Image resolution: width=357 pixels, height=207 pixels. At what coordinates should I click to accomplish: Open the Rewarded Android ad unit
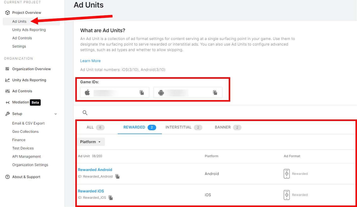tap(95, 170)
